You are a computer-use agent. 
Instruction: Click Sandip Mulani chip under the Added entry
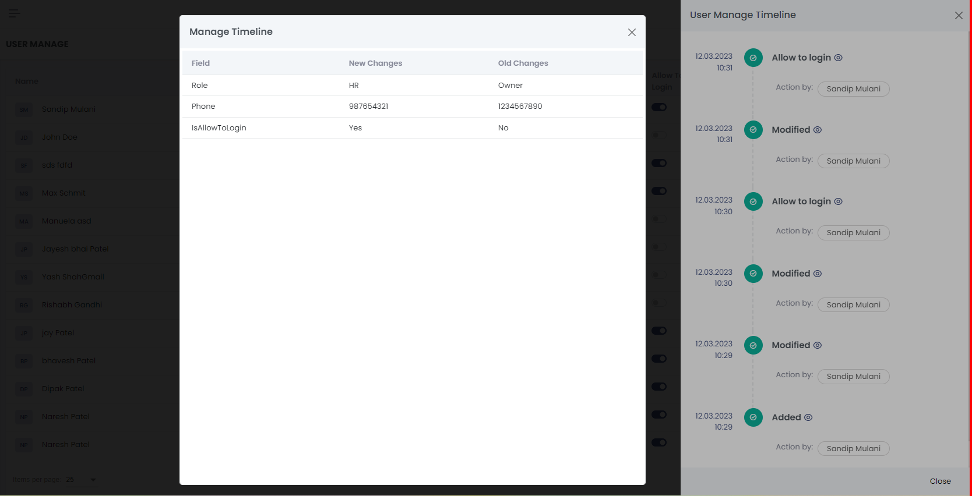(853, 448)
